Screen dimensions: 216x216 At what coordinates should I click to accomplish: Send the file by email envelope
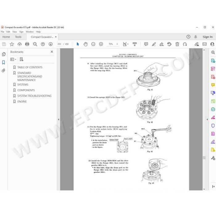(x=204, y=44)
